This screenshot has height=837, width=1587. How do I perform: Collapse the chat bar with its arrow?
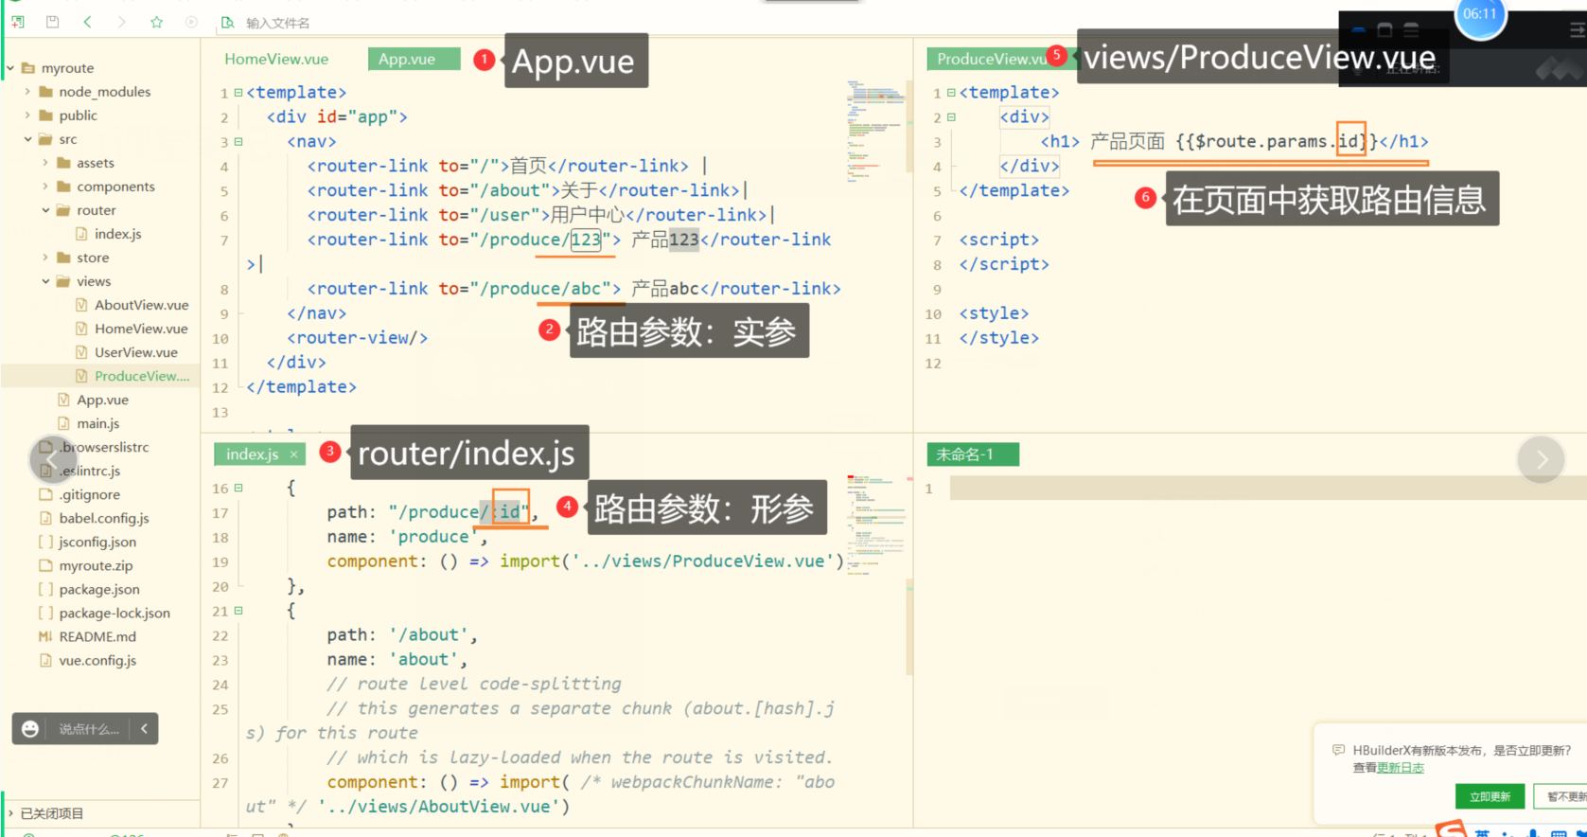(144, 729)
